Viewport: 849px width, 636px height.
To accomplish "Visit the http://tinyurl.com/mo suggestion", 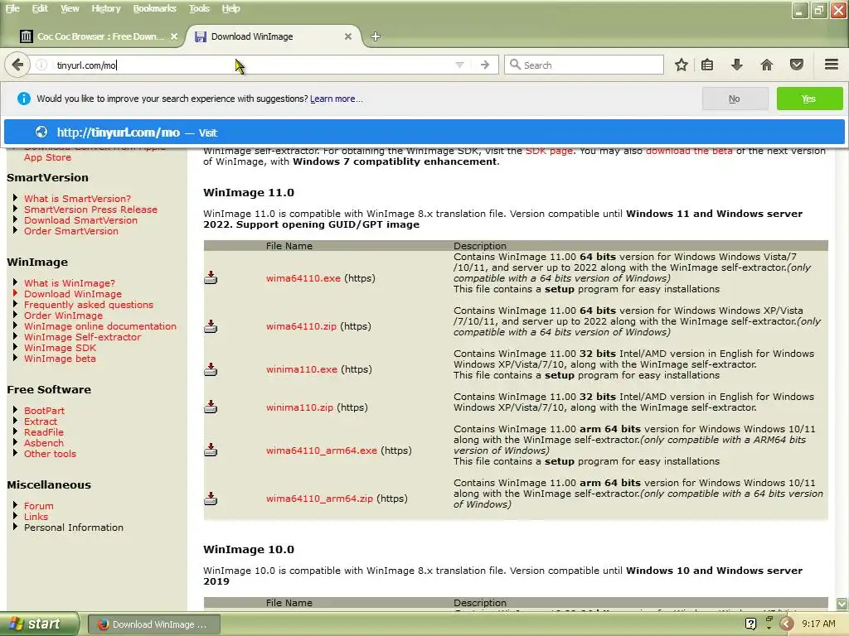I will coord(424,132).
